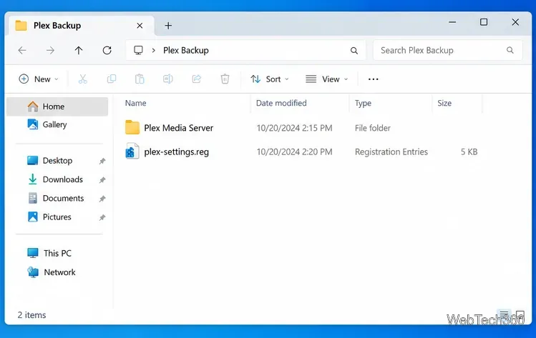Unpin Desktop using its pin icon
This screenshot has width=536, height=338.
click(x=102, y=161)
